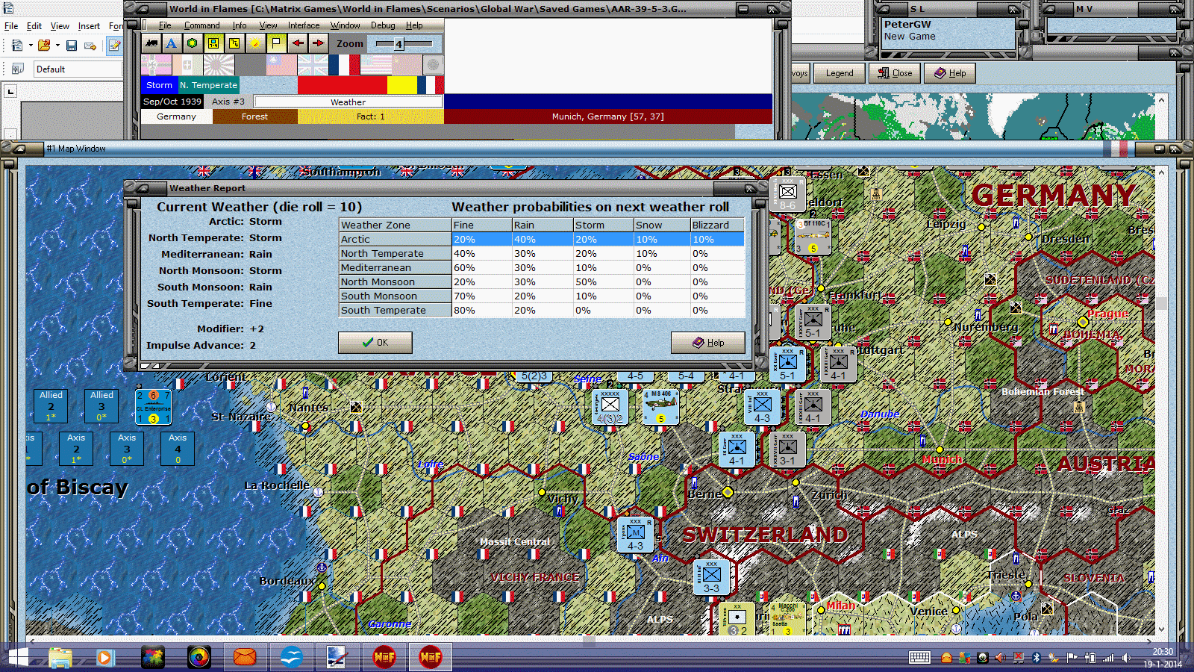Adjust the Zoom slider handle

(399, 44)
